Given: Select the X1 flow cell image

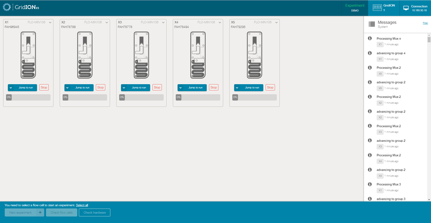Looking at the screenshot, I should pos(28,55).
